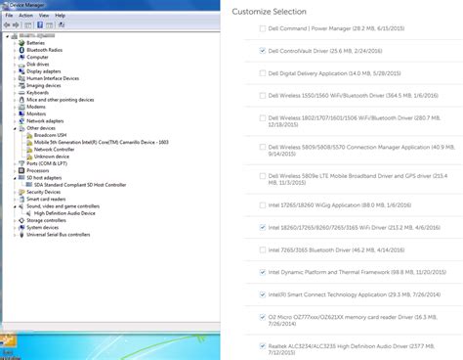Select High Definition Audio Device entry
This screenshot has height=360, width=463.
(64, 213)
